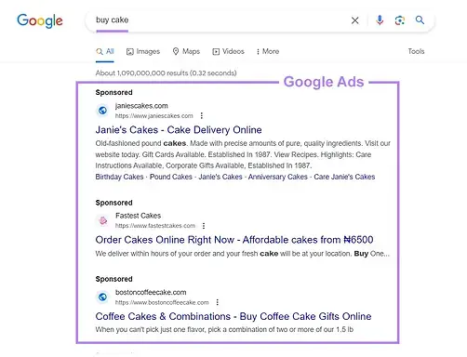Viewport: 467px width, 357px height.
Task: Open the Tools filter button
Action: point(416,51)
